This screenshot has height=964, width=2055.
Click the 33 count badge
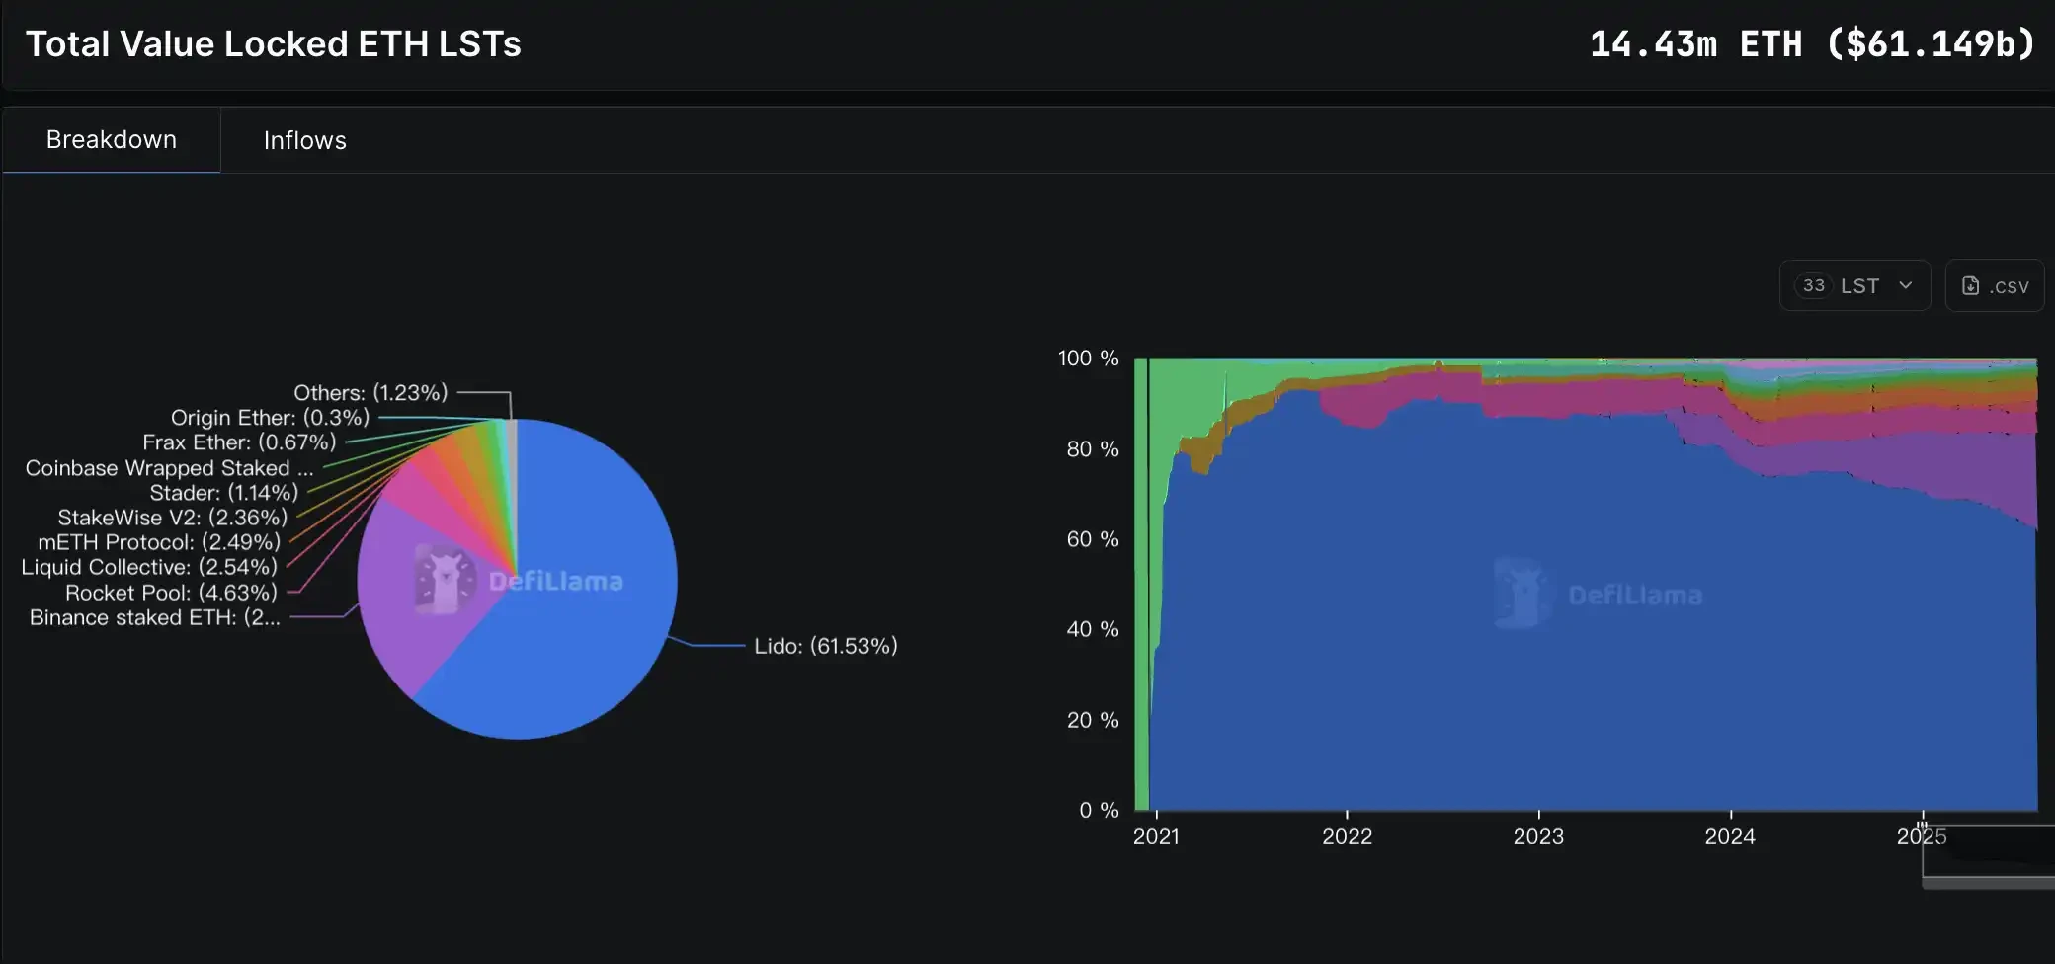click(x=1813, y=285)
